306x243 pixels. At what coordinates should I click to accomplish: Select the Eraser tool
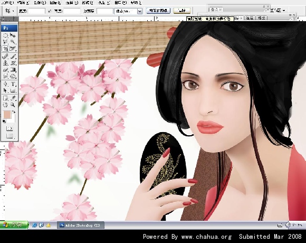[x=5, y=70]
